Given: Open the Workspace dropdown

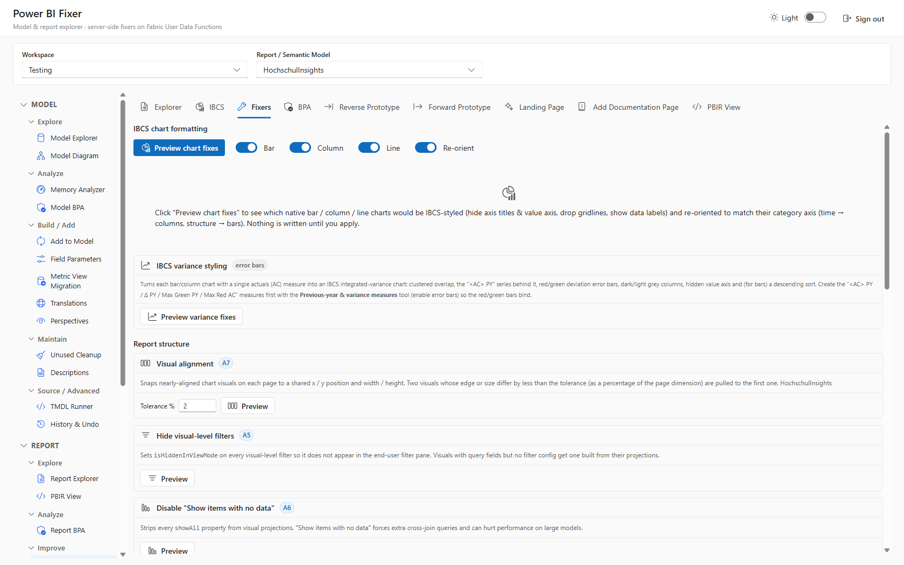Looking at the screenshot, I should [x=135, y=70].
